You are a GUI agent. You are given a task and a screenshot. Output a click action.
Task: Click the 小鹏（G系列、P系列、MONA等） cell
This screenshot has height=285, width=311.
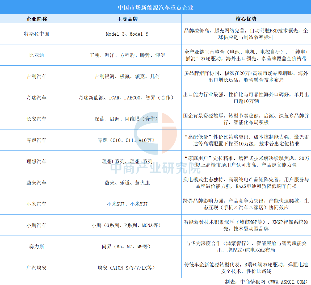pyautogui.click(x=127, y=225)
